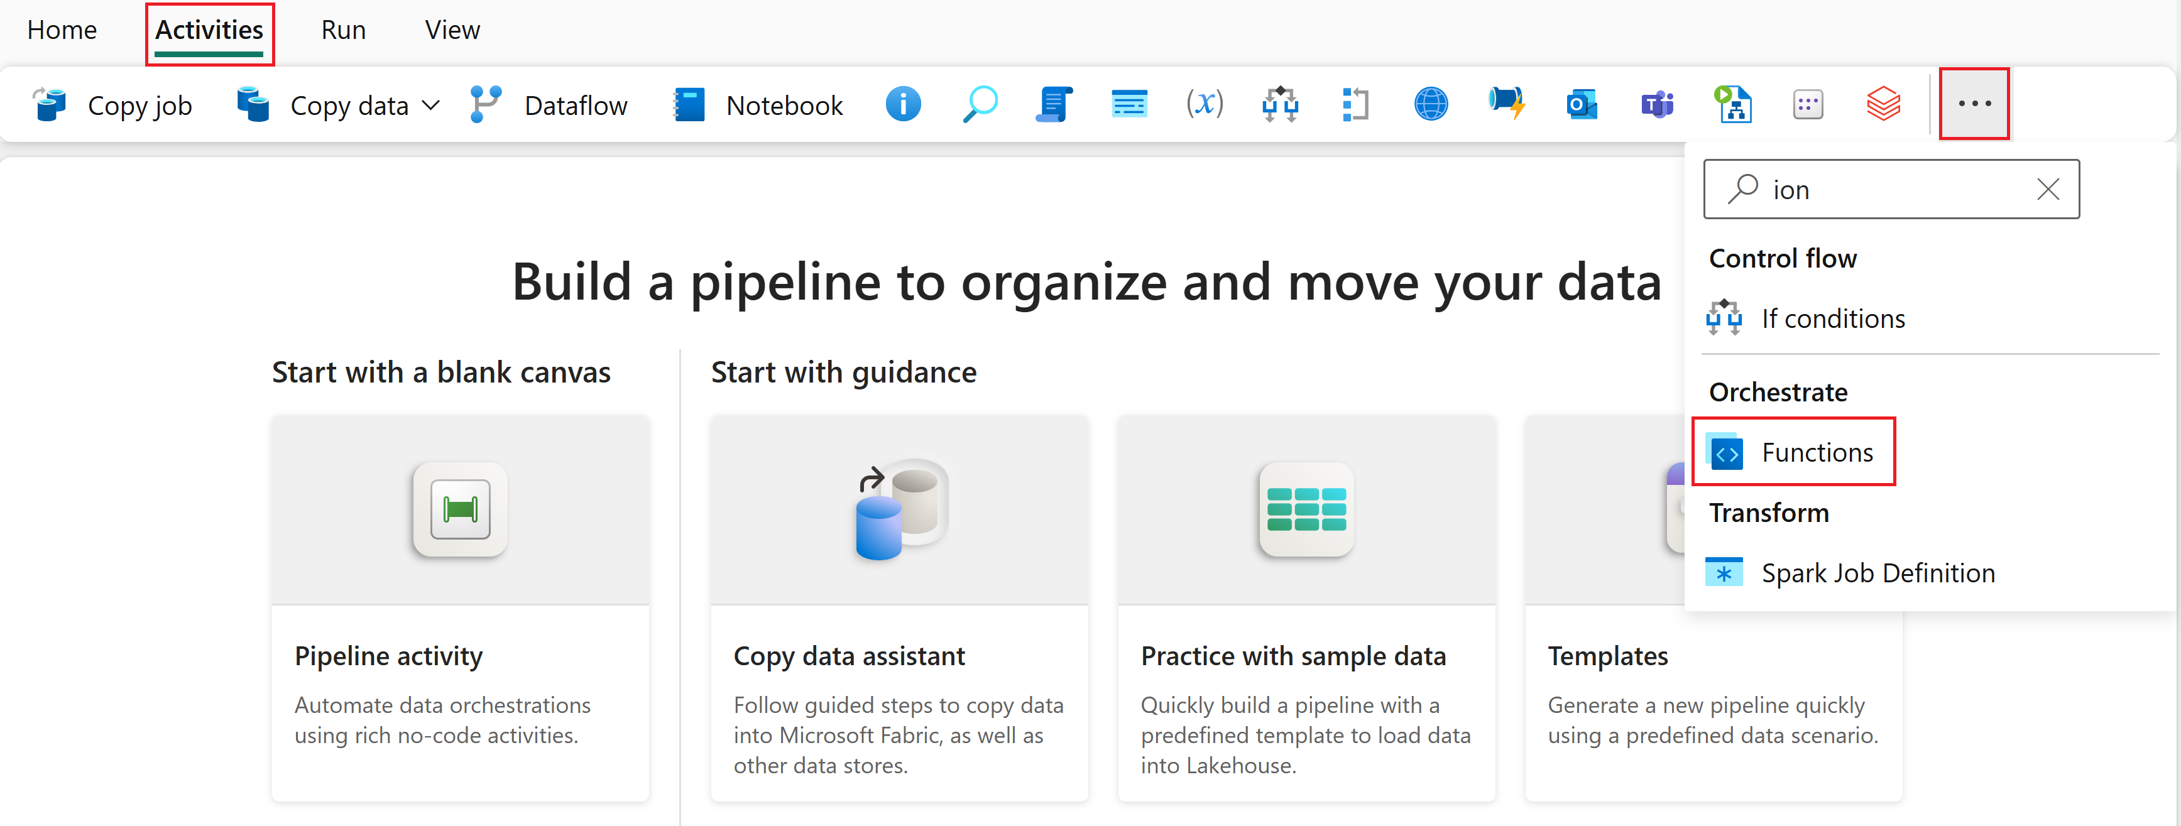Image resolution: width=2181 pixels, height=826 pixels.
Task: Add the Lookup activity (magnifier icon)
Action: click(x=979, y=105)
